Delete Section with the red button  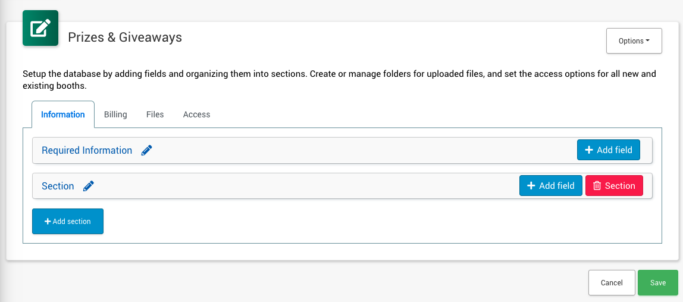tap(614, 186)
